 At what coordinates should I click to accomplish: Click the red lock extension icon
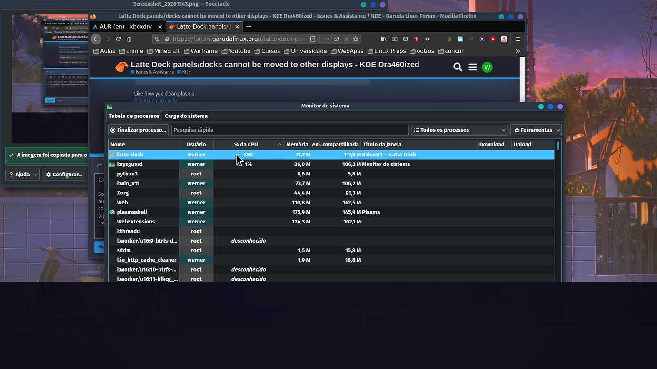pyautogui.click(x=493, y=39)
